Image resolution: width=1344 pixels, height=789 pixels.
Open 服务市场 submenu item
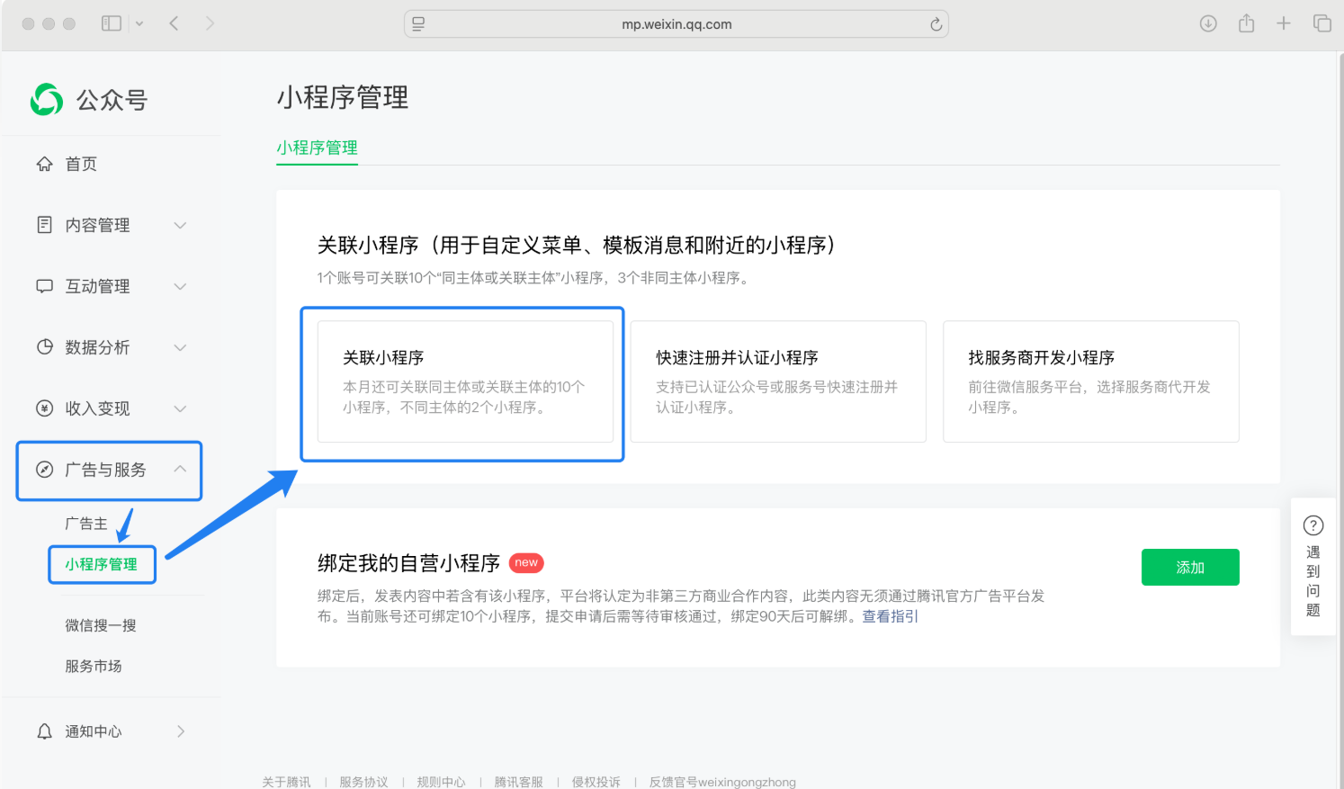click(x=94, y=666)
